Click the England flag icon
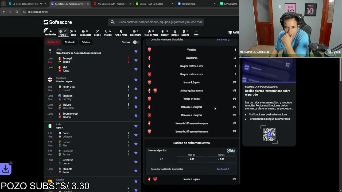The width and height of the screenshot is (342, 192). [50, 80]
